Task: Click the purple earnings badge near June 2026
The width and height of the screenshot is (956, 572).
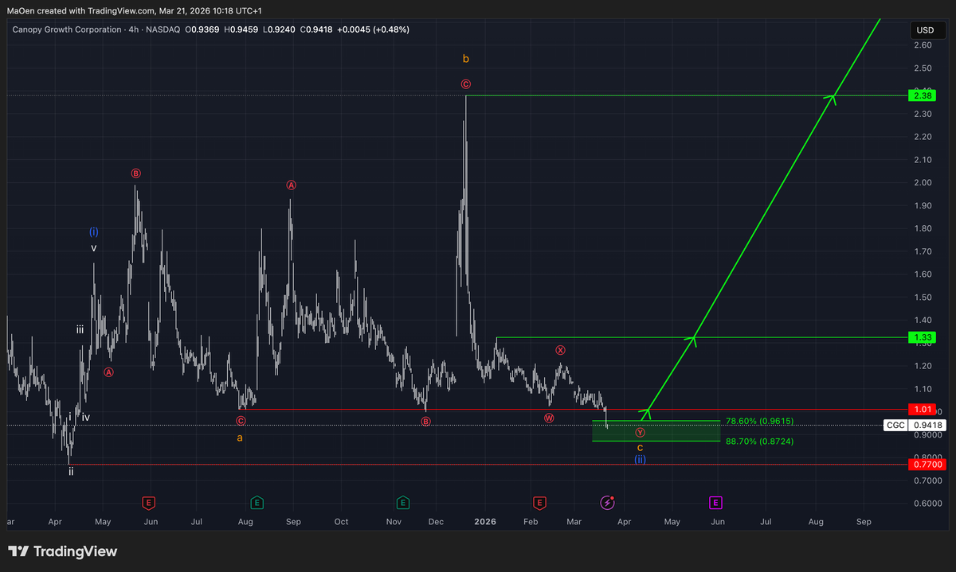Action: click(x=715, y=503)
